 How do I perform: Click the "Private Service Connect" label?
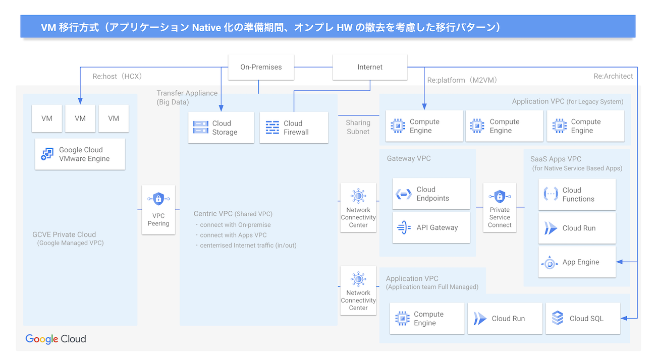coord(500,217)
